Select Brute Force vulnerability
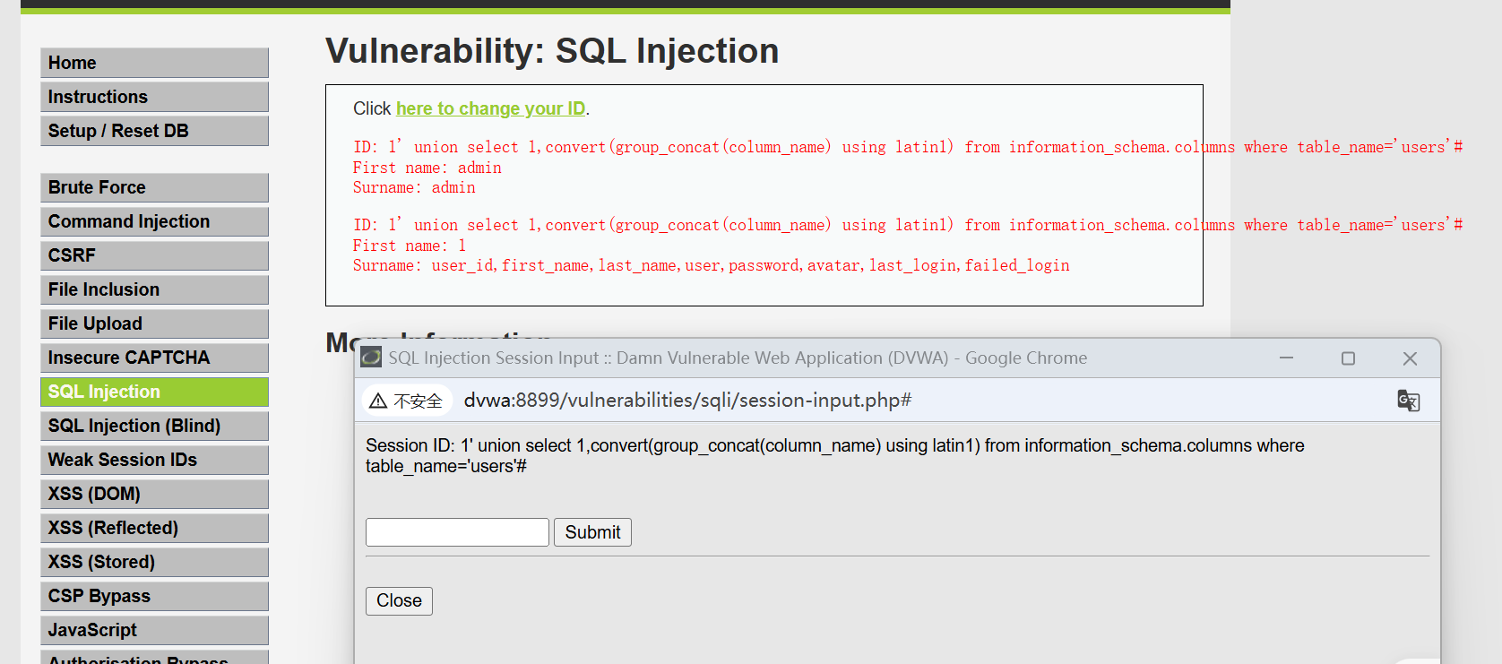Viewport: 1502px width, 664px height. coord(154,187)
